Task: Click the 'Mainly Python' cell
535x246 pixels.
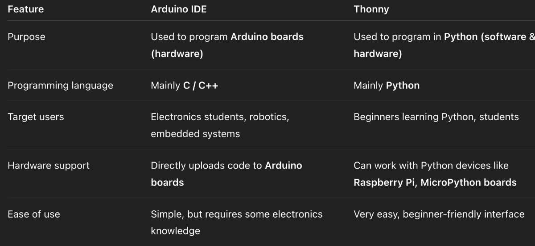Action: coord(386,85)
